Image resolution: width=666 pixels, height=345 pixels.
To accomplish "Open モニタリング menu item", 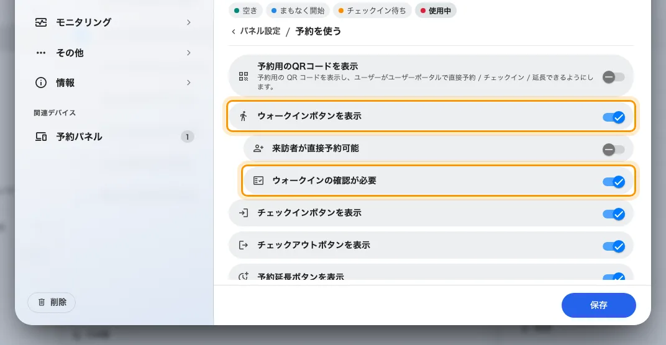I will [x=114, y=22].
